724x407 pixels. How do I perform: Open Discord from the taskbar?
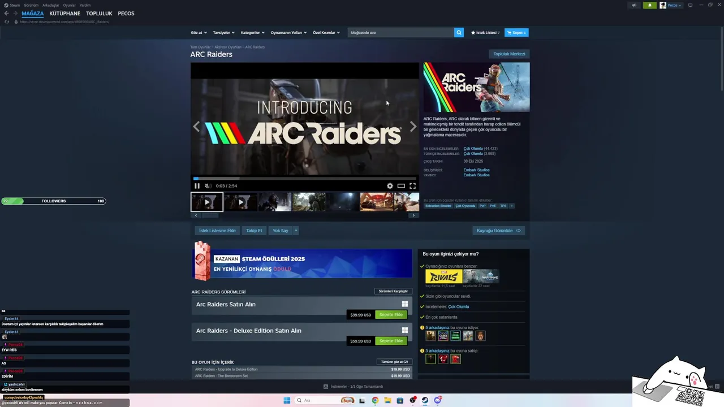pyautogui.click(x=437, y=400)
